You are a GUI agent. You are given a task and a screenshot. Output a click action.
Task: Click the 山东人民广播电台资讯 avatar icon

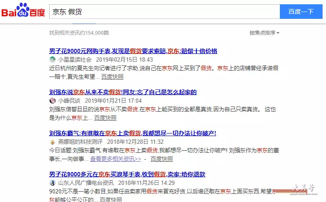(x=53, y=183)
